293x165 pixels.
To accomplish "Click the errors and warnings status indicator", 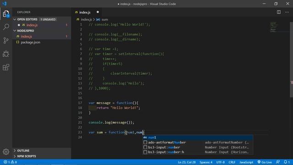I will [x=10, y=162].
